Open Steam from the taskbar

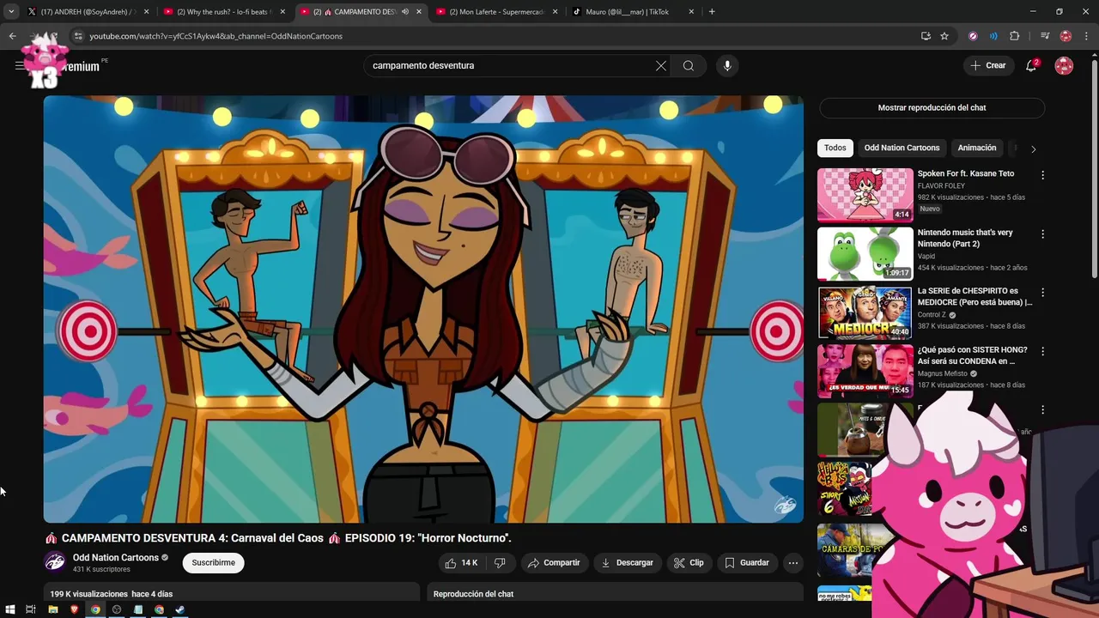(179, 609)
